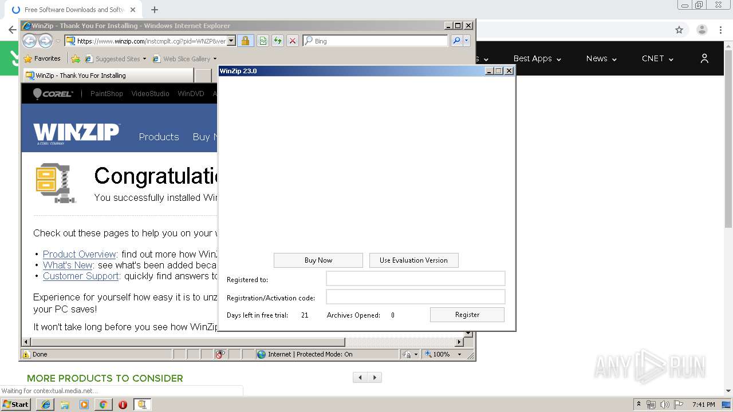This screenshot has width=733, height=412.
Task: Open Internet Explorer from taskbar
Action: point(46,405)
